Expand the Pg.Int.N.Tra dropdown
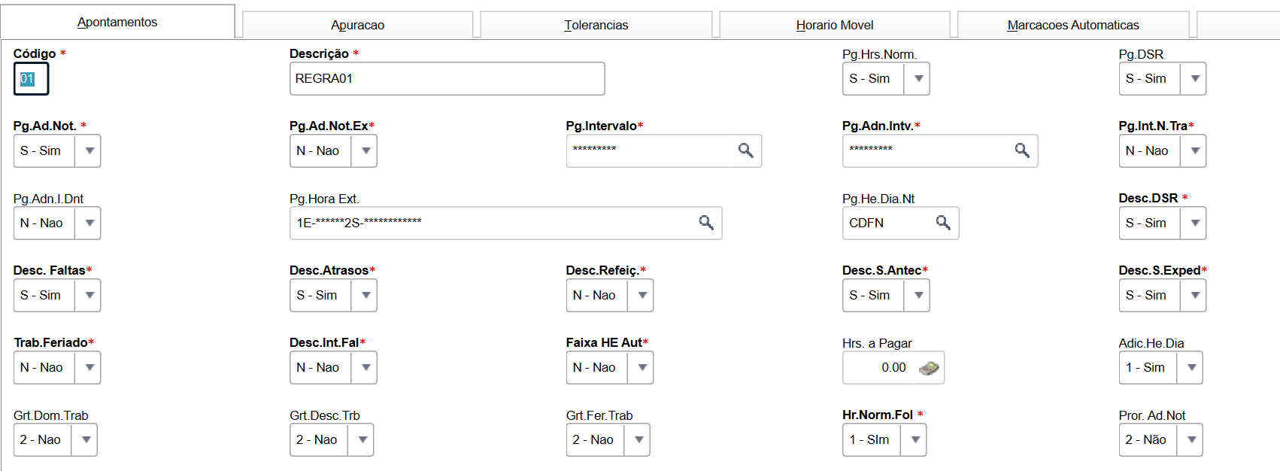 1194,151
